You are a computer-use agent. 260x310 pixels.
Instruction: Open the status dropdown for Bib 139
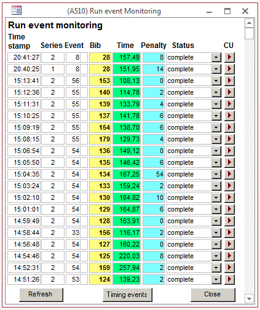(216, 104)
